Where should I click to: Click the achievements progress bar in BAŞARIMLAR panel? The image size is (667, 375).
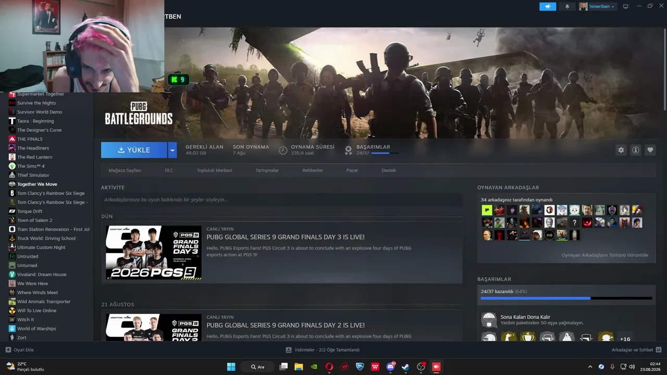click(566, 298)
